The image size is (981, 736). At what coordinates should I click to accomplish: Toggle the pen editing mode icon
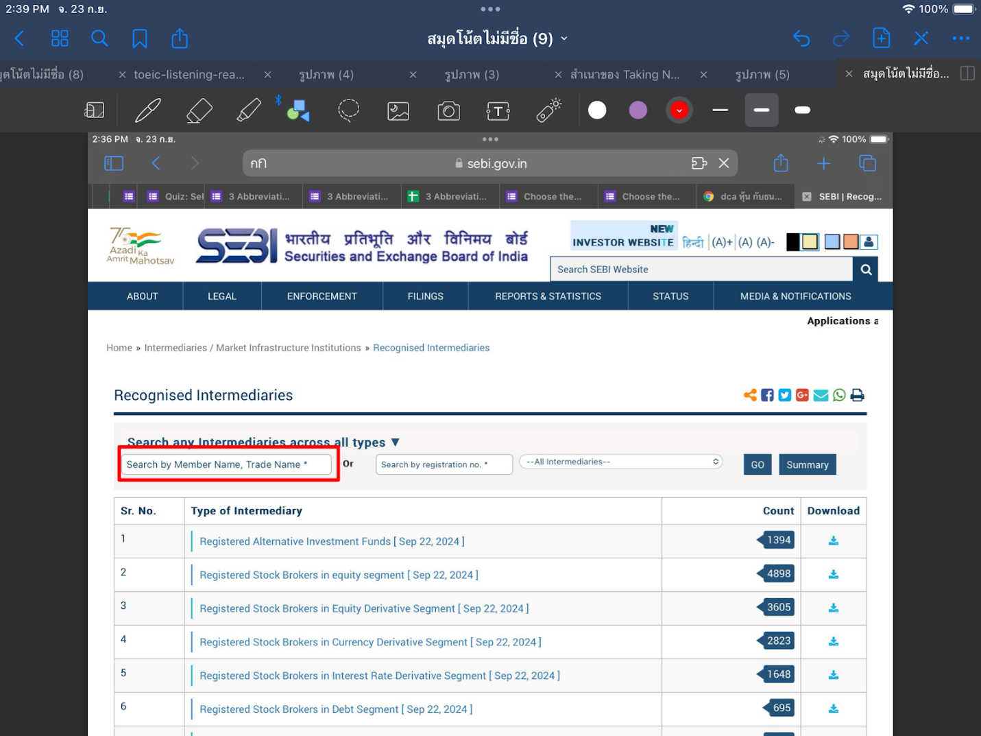click(921, 38)
